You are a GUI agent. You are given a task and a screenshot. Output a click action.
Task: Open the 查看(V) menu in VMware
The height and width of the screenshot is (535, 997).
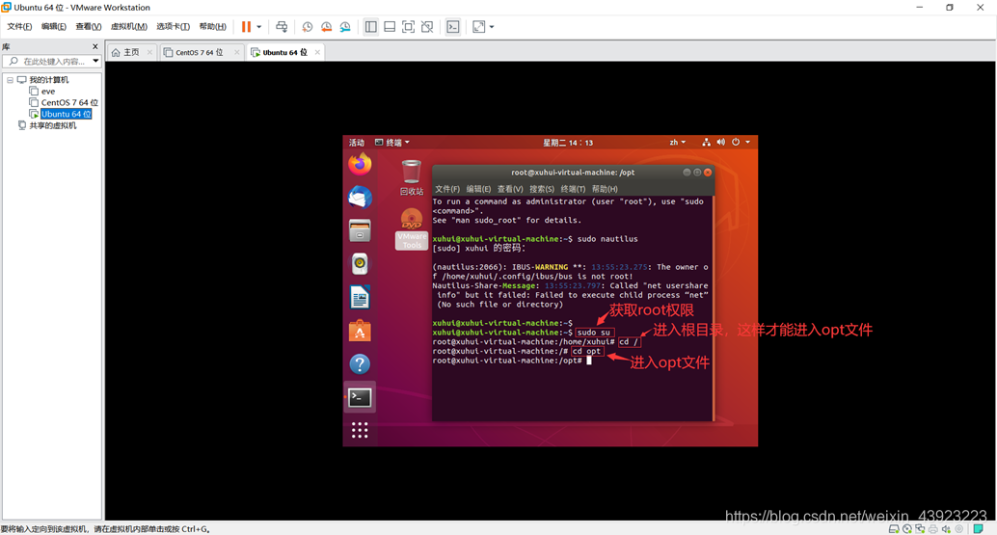click(x=89, y=27)
